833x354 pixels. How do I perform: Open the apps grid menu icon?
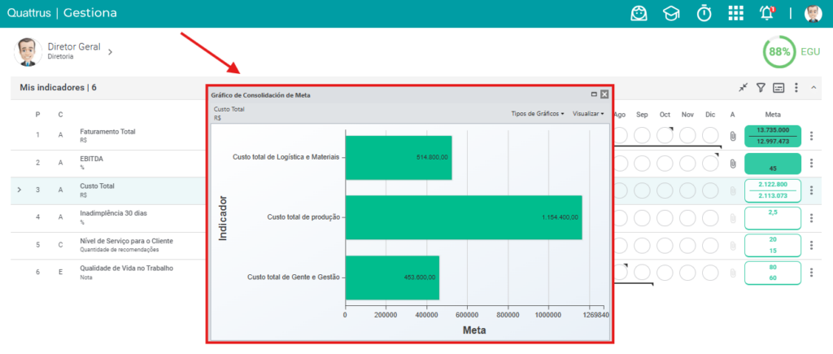(735, 13)
